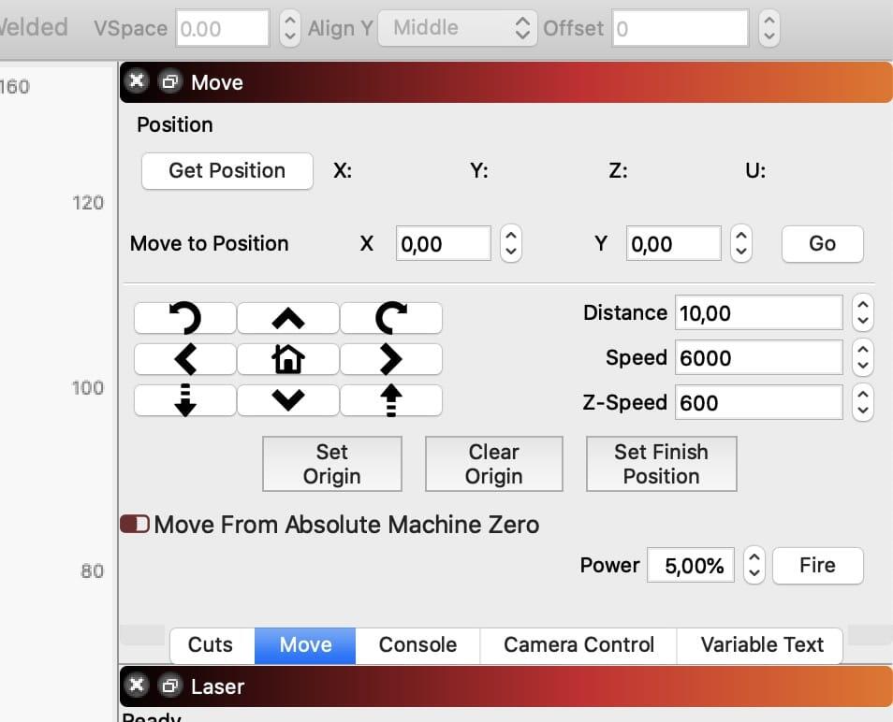Jog laser right with the right arrow
This screenshot has width=893, height=722.
click(390, 359)
